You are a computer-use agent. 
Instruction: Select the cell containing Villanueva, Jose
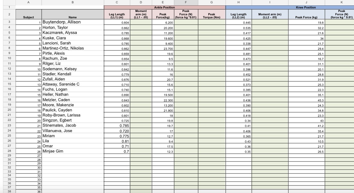(73, 131)
